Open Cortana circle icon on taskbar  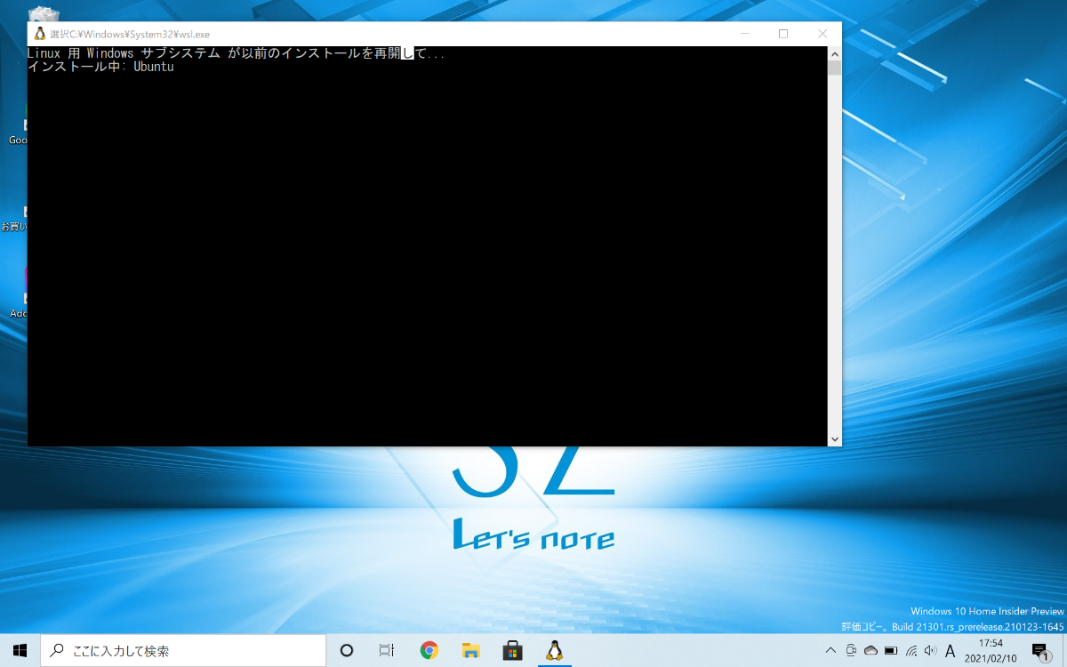coord(347,650)
